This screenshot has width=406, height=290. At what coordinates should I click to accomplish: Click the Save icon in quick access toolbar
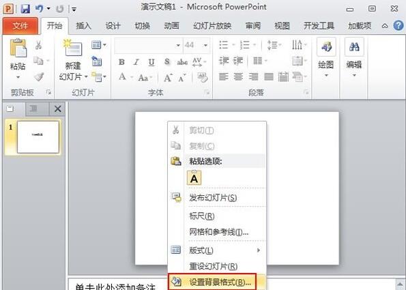25,9
